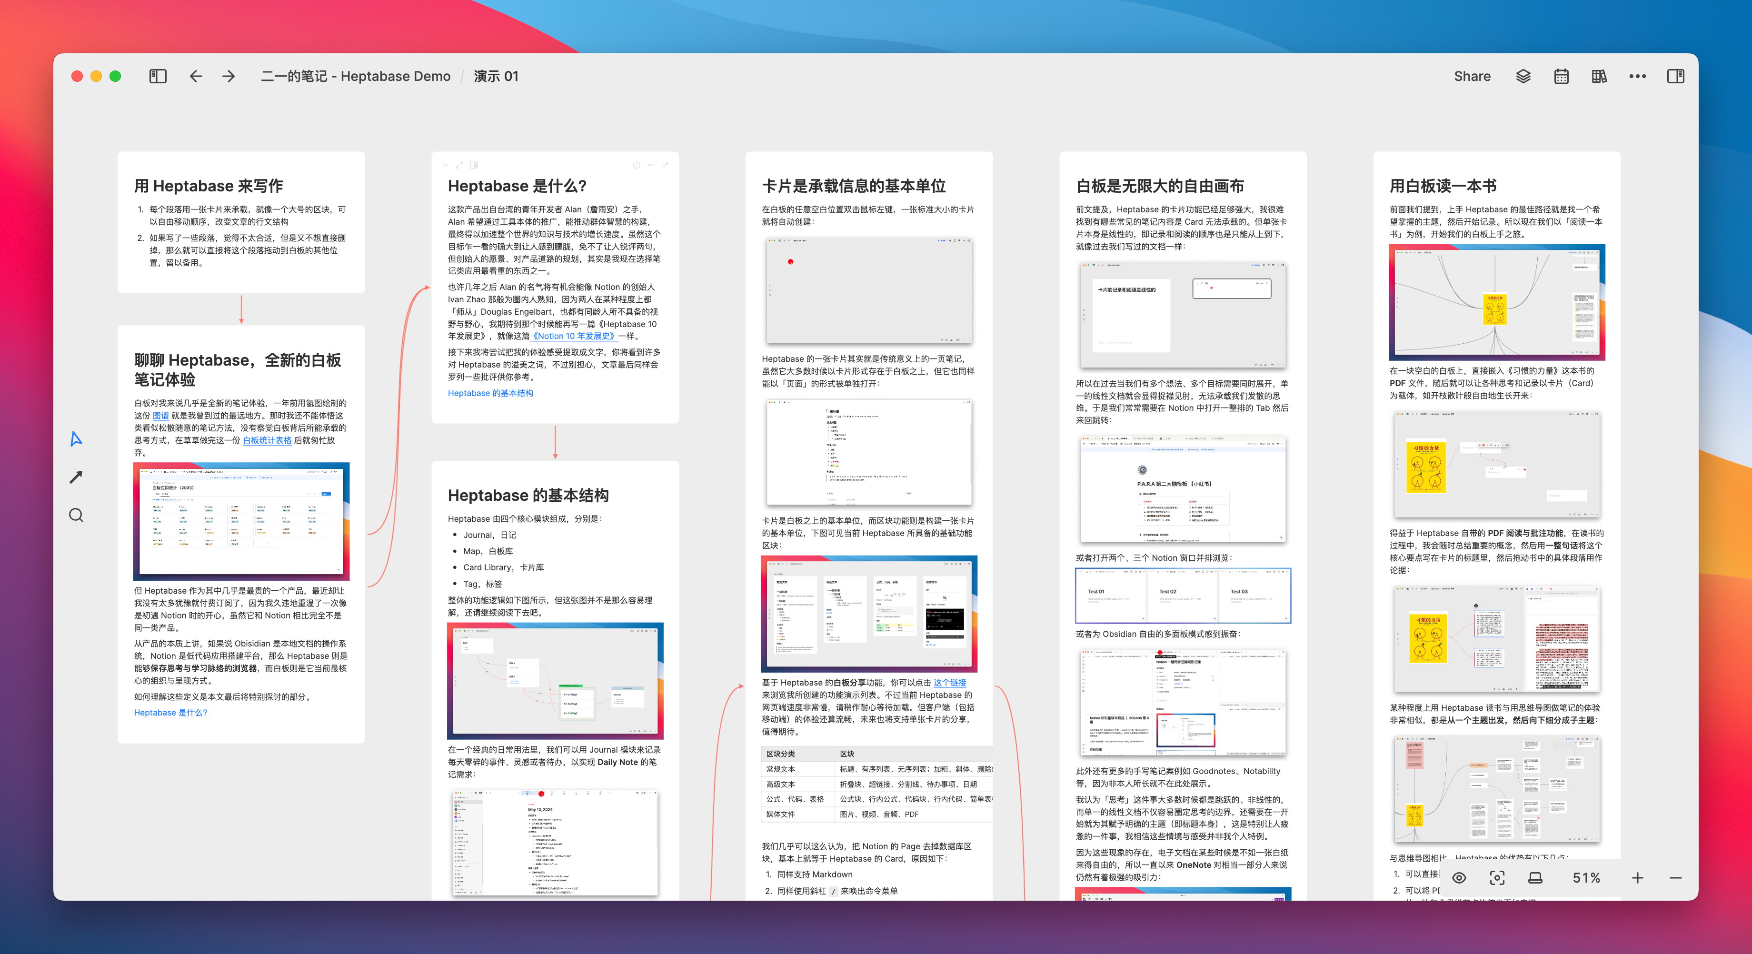Toggle the right sidebar panel icon
Image resolution: width=1752 pixels, height=954 pixels.
pyautogui.click(x=1676, y=76)
